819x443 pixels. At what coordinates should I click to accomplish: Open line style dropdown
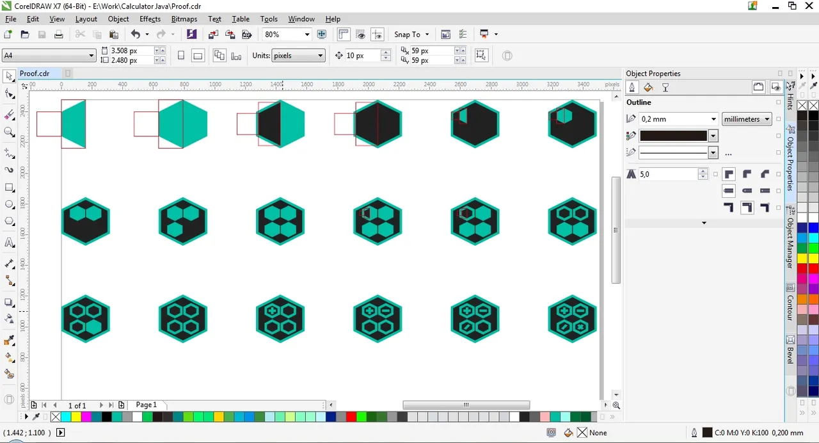713,152
